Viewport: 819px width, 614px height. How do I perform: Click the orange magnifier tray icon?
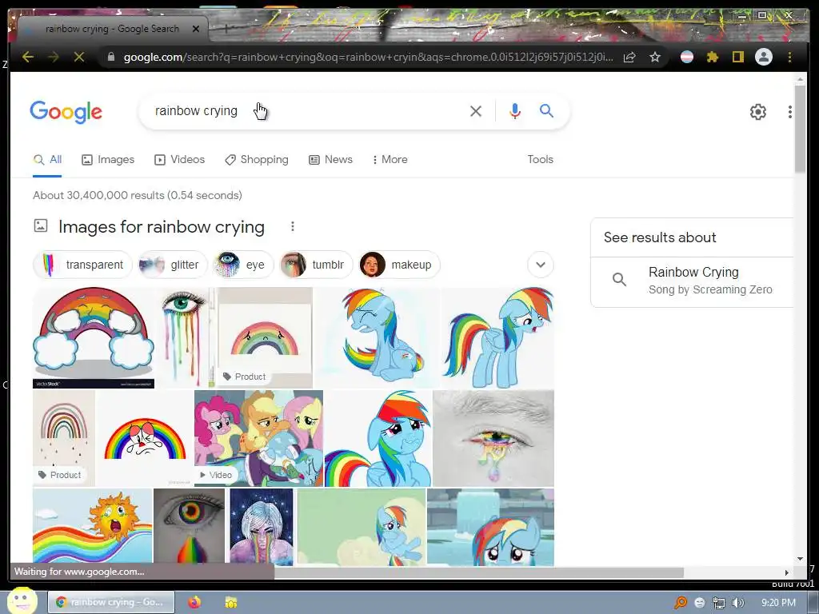[x=681, y=603]
